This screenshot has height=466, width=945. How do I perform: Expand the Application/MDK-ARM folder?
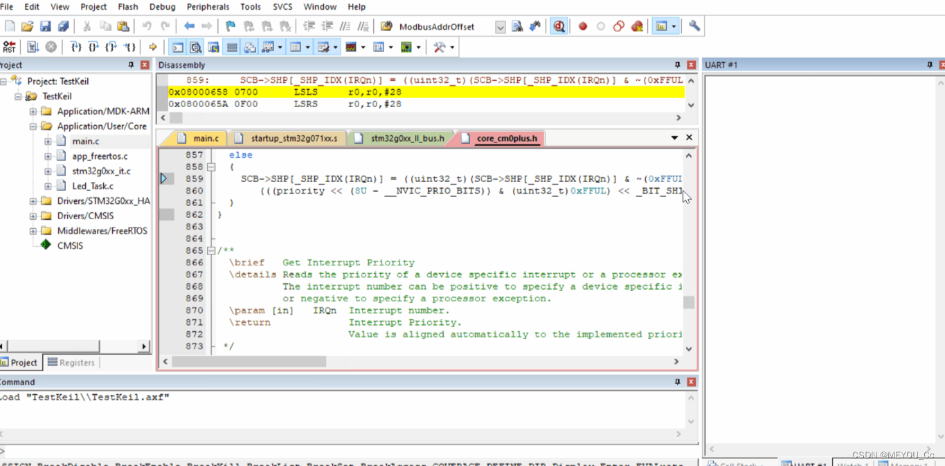[33, 111]
